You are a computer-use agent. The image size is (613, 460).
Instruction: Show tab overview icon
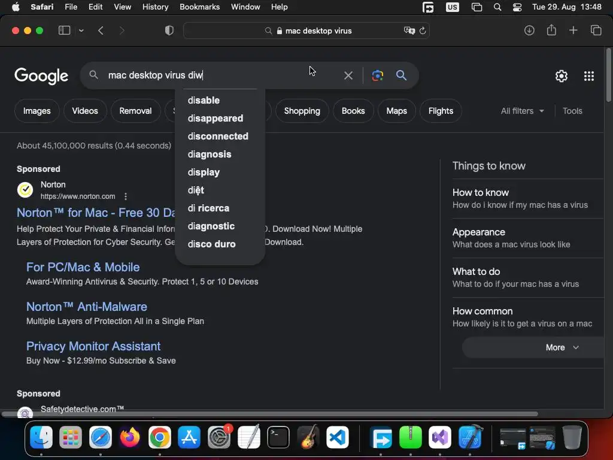tap(596, 30)
